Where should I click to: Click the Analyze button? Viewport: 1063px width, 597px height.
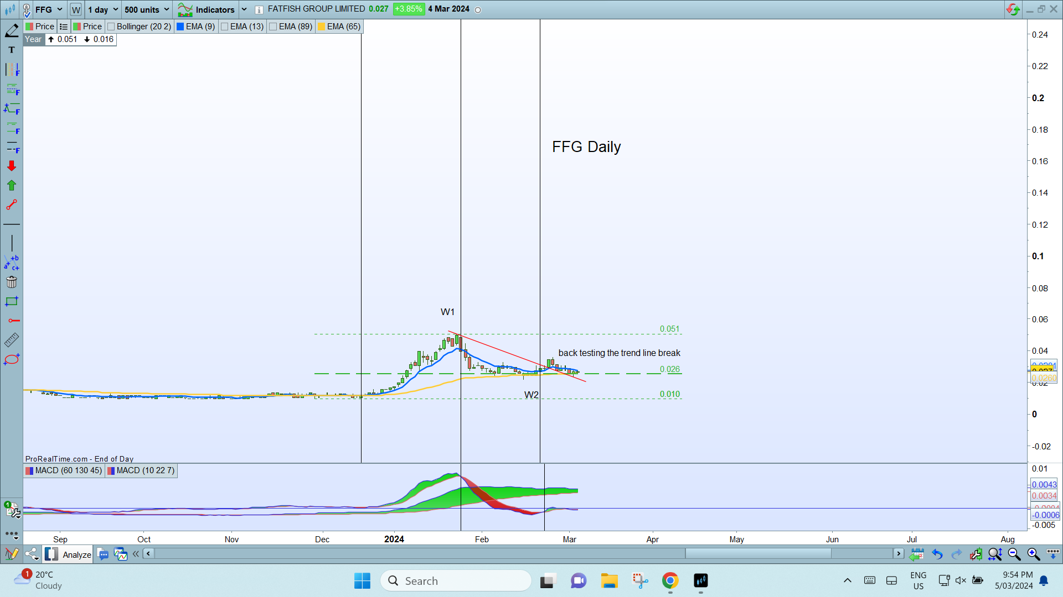[68, 554]
